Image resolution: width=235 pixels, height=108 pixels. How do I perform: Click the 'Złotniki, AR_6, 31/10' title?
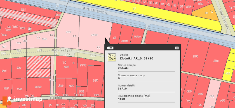[137, 58]
